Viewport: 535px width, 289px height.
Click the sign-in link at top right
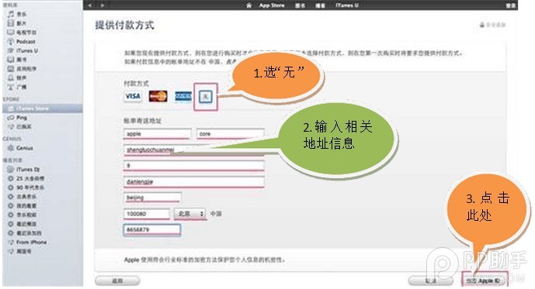(511, 5)
